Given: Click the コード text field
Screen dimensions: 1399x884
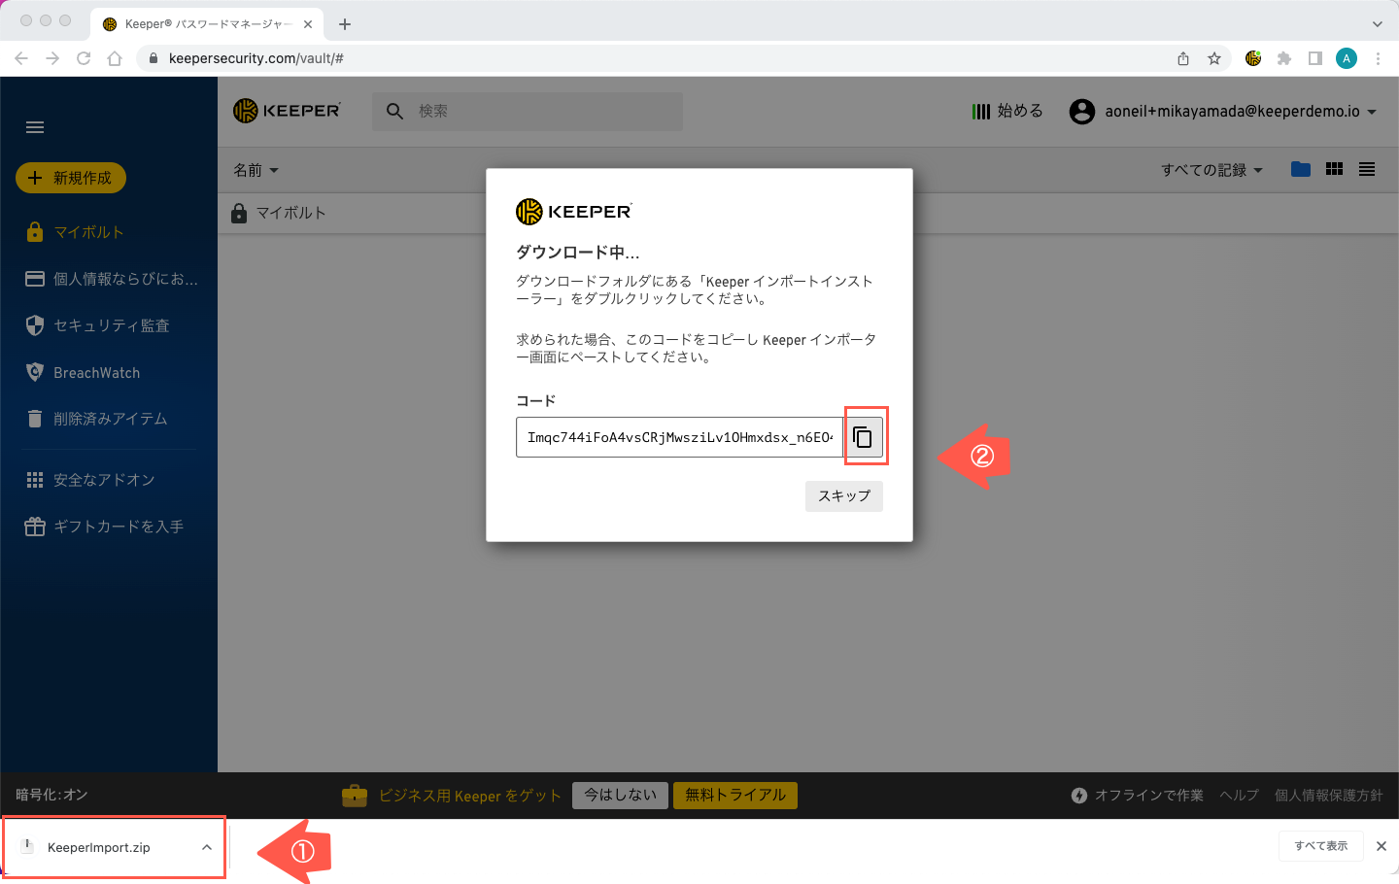Looking at the screenshot, I should 678,437.
